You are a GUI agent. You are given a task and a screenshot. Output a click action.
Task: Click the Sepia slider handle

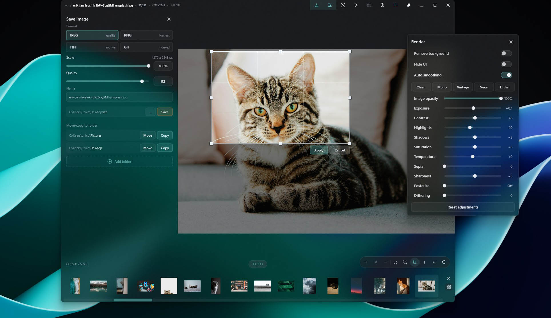[x=444, y=166]
